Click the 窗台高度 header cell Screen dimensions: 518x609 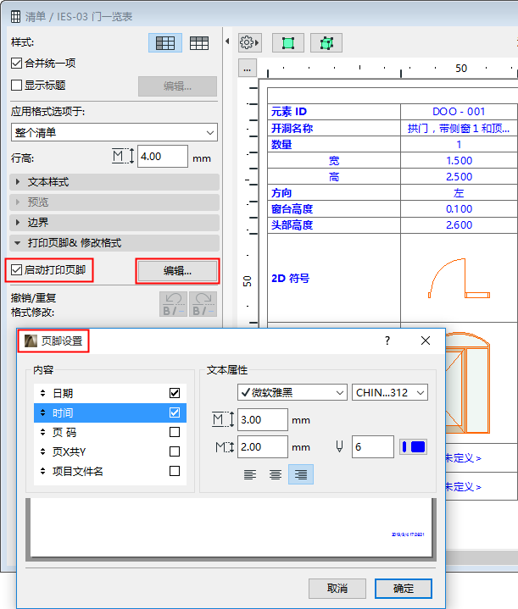[x=334, y=209]
